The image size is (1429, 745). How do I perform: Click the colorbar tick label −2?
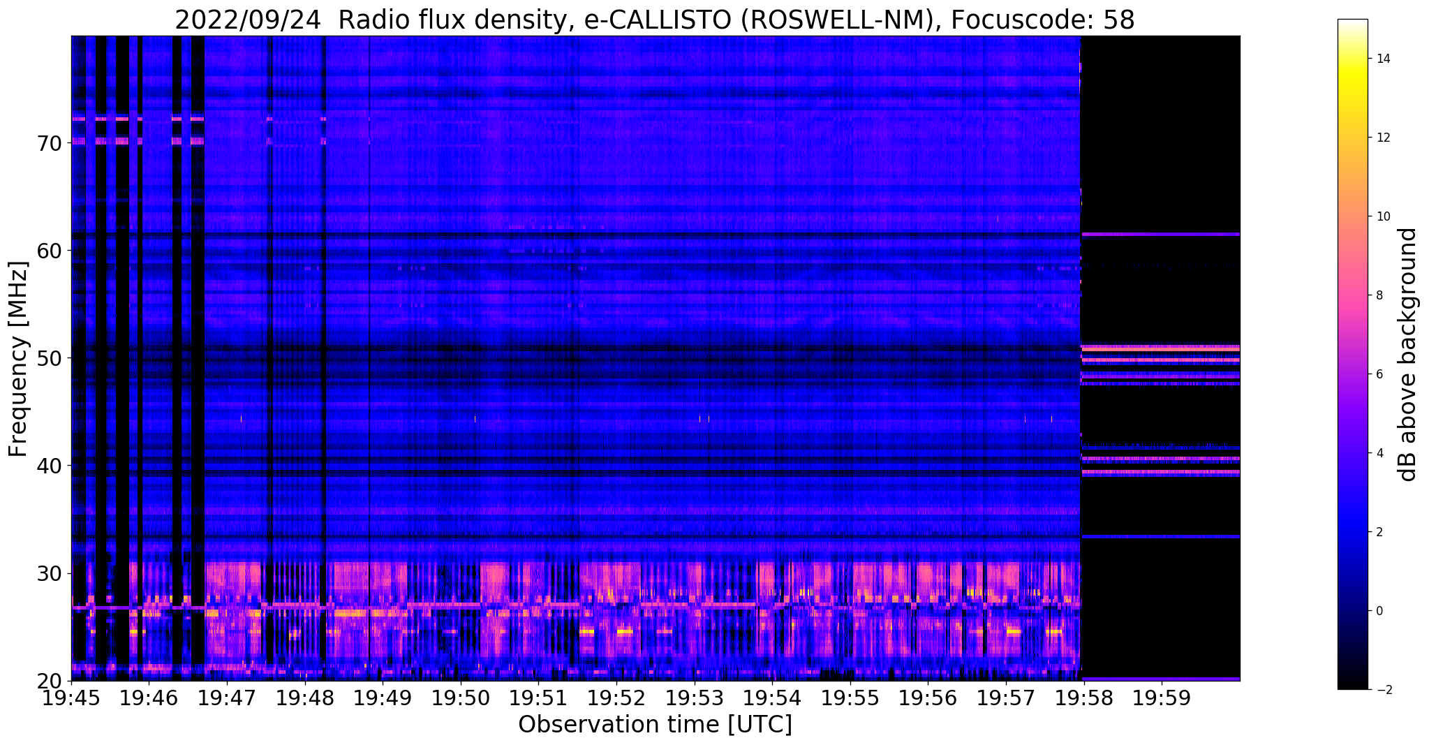tap(1383, 690)
